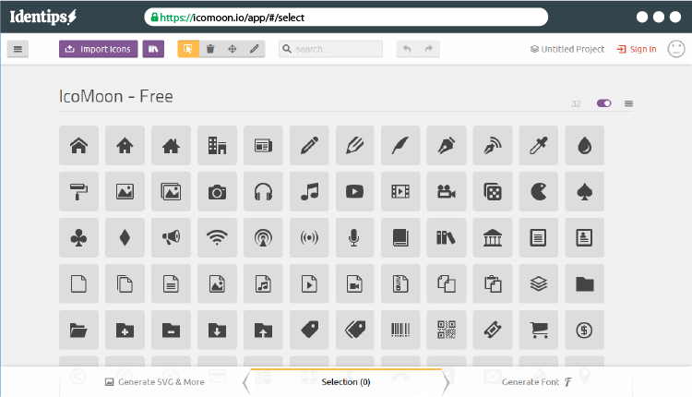Screen dimensions: 692x397
Task: Select the diamonds suit icon
Action: point(125,237)
